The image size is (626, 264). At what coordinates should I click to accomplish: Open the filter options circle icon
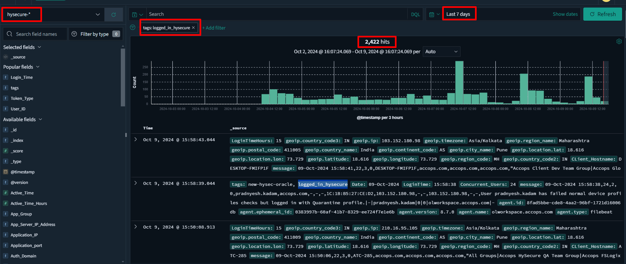coord(133,28)
